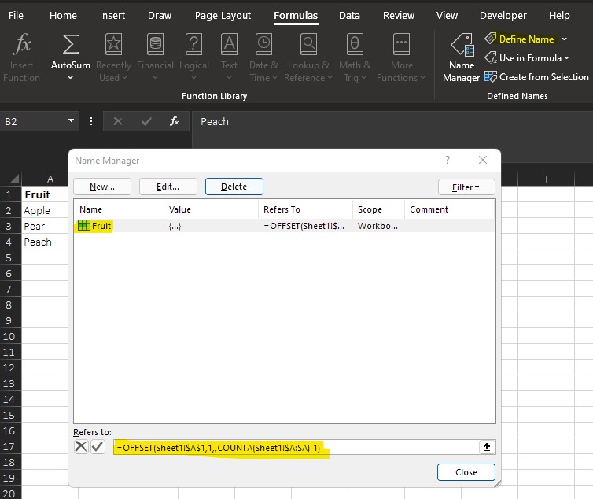The image size is (593, 499).
Task: Open More Functions icon
Action: coord(401,44)
